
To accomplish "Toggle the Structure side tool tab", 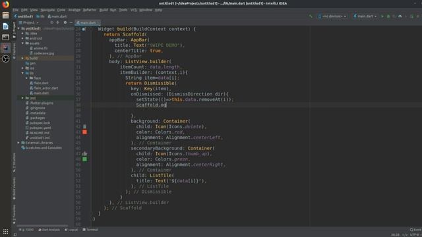I will (15, 163).
